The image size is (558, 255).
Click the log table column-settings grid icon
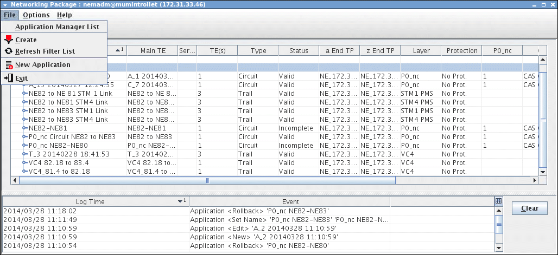click(x=498, y=201)
